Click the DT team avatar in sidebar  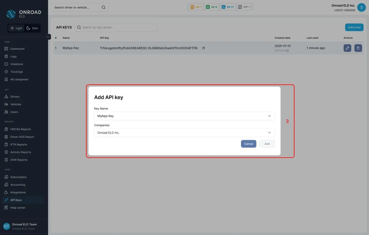(6, 226)
